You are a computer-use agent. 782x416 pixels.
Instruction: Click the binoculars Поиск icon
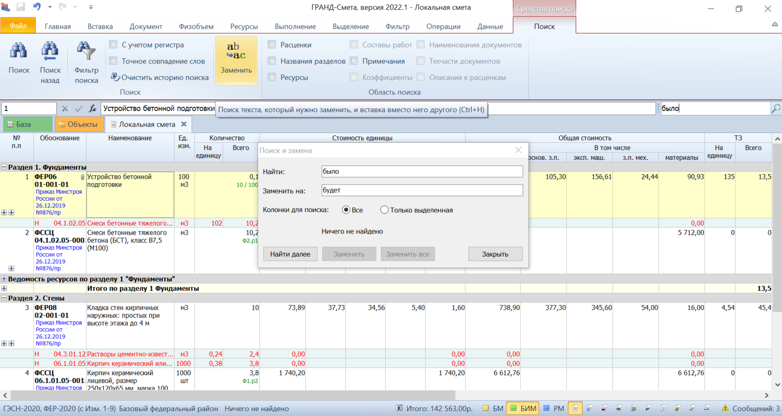19,51
